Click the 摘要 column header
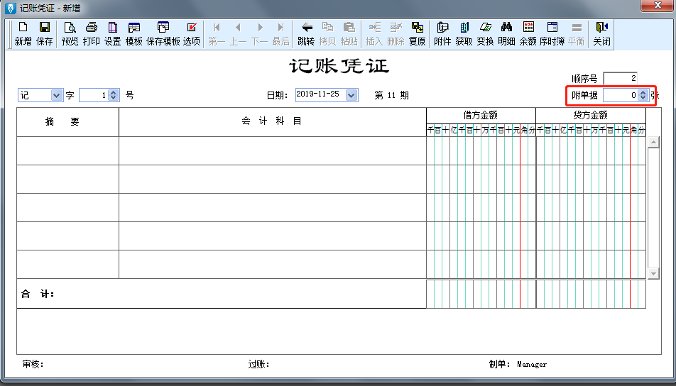Screen dimensions: 676x386 [67, 122]
